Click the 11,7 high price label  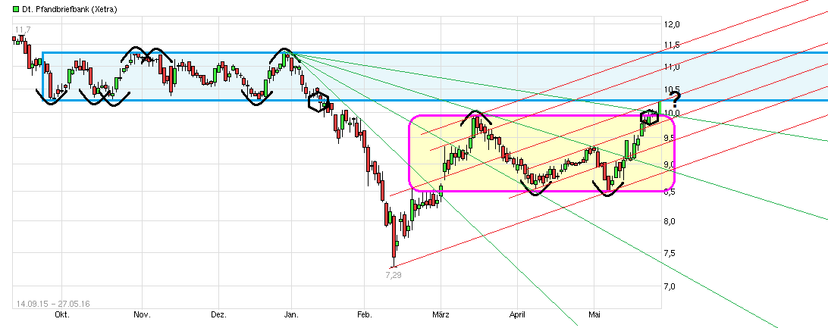pos(21,30)
